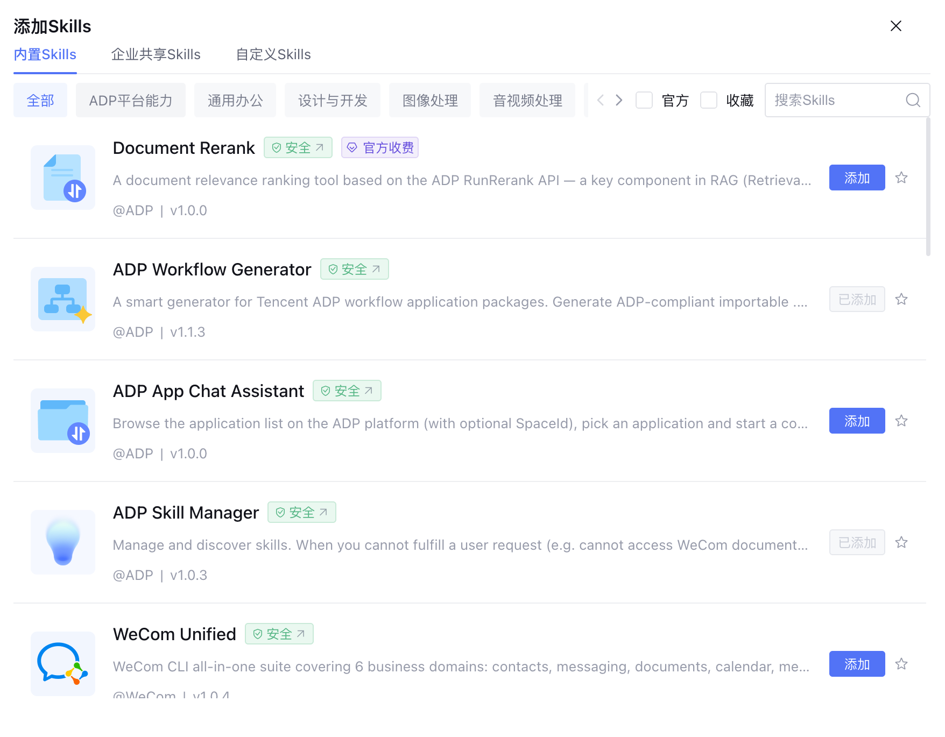This screenshot has width=945, height=737.
Task: Click 已添加 button for ADP Workflow Generator
Action: 857,299
